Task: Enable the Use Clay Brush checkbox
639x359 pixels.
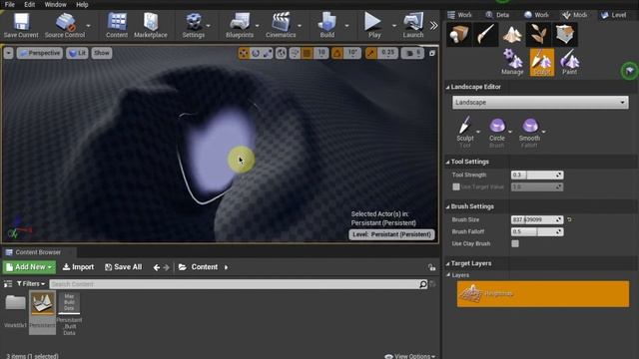Action: tap(515, 243)
